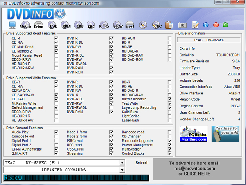This screenshot has height=185, width=246.
Task: Select the Firmware Revision value S.0A
Action: [236, 61]
